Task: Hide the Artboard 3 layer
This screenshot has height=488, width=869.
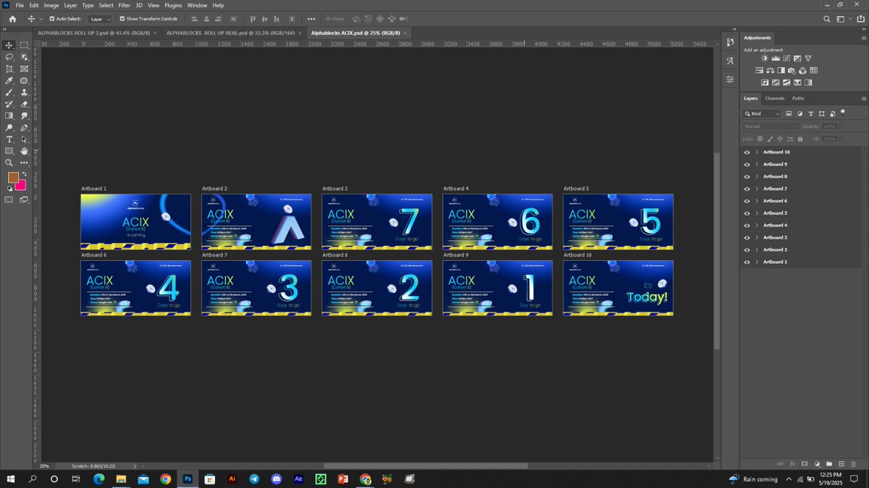Action: point(747,237)
